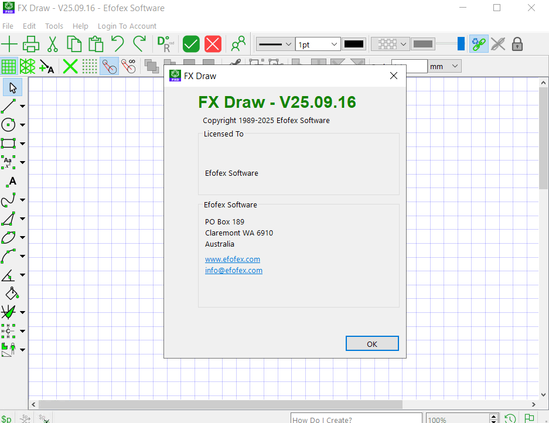This screenshot has width=549, height=423.
Task: Select the chemistry structure H-C tool
Action: (8, 331)
